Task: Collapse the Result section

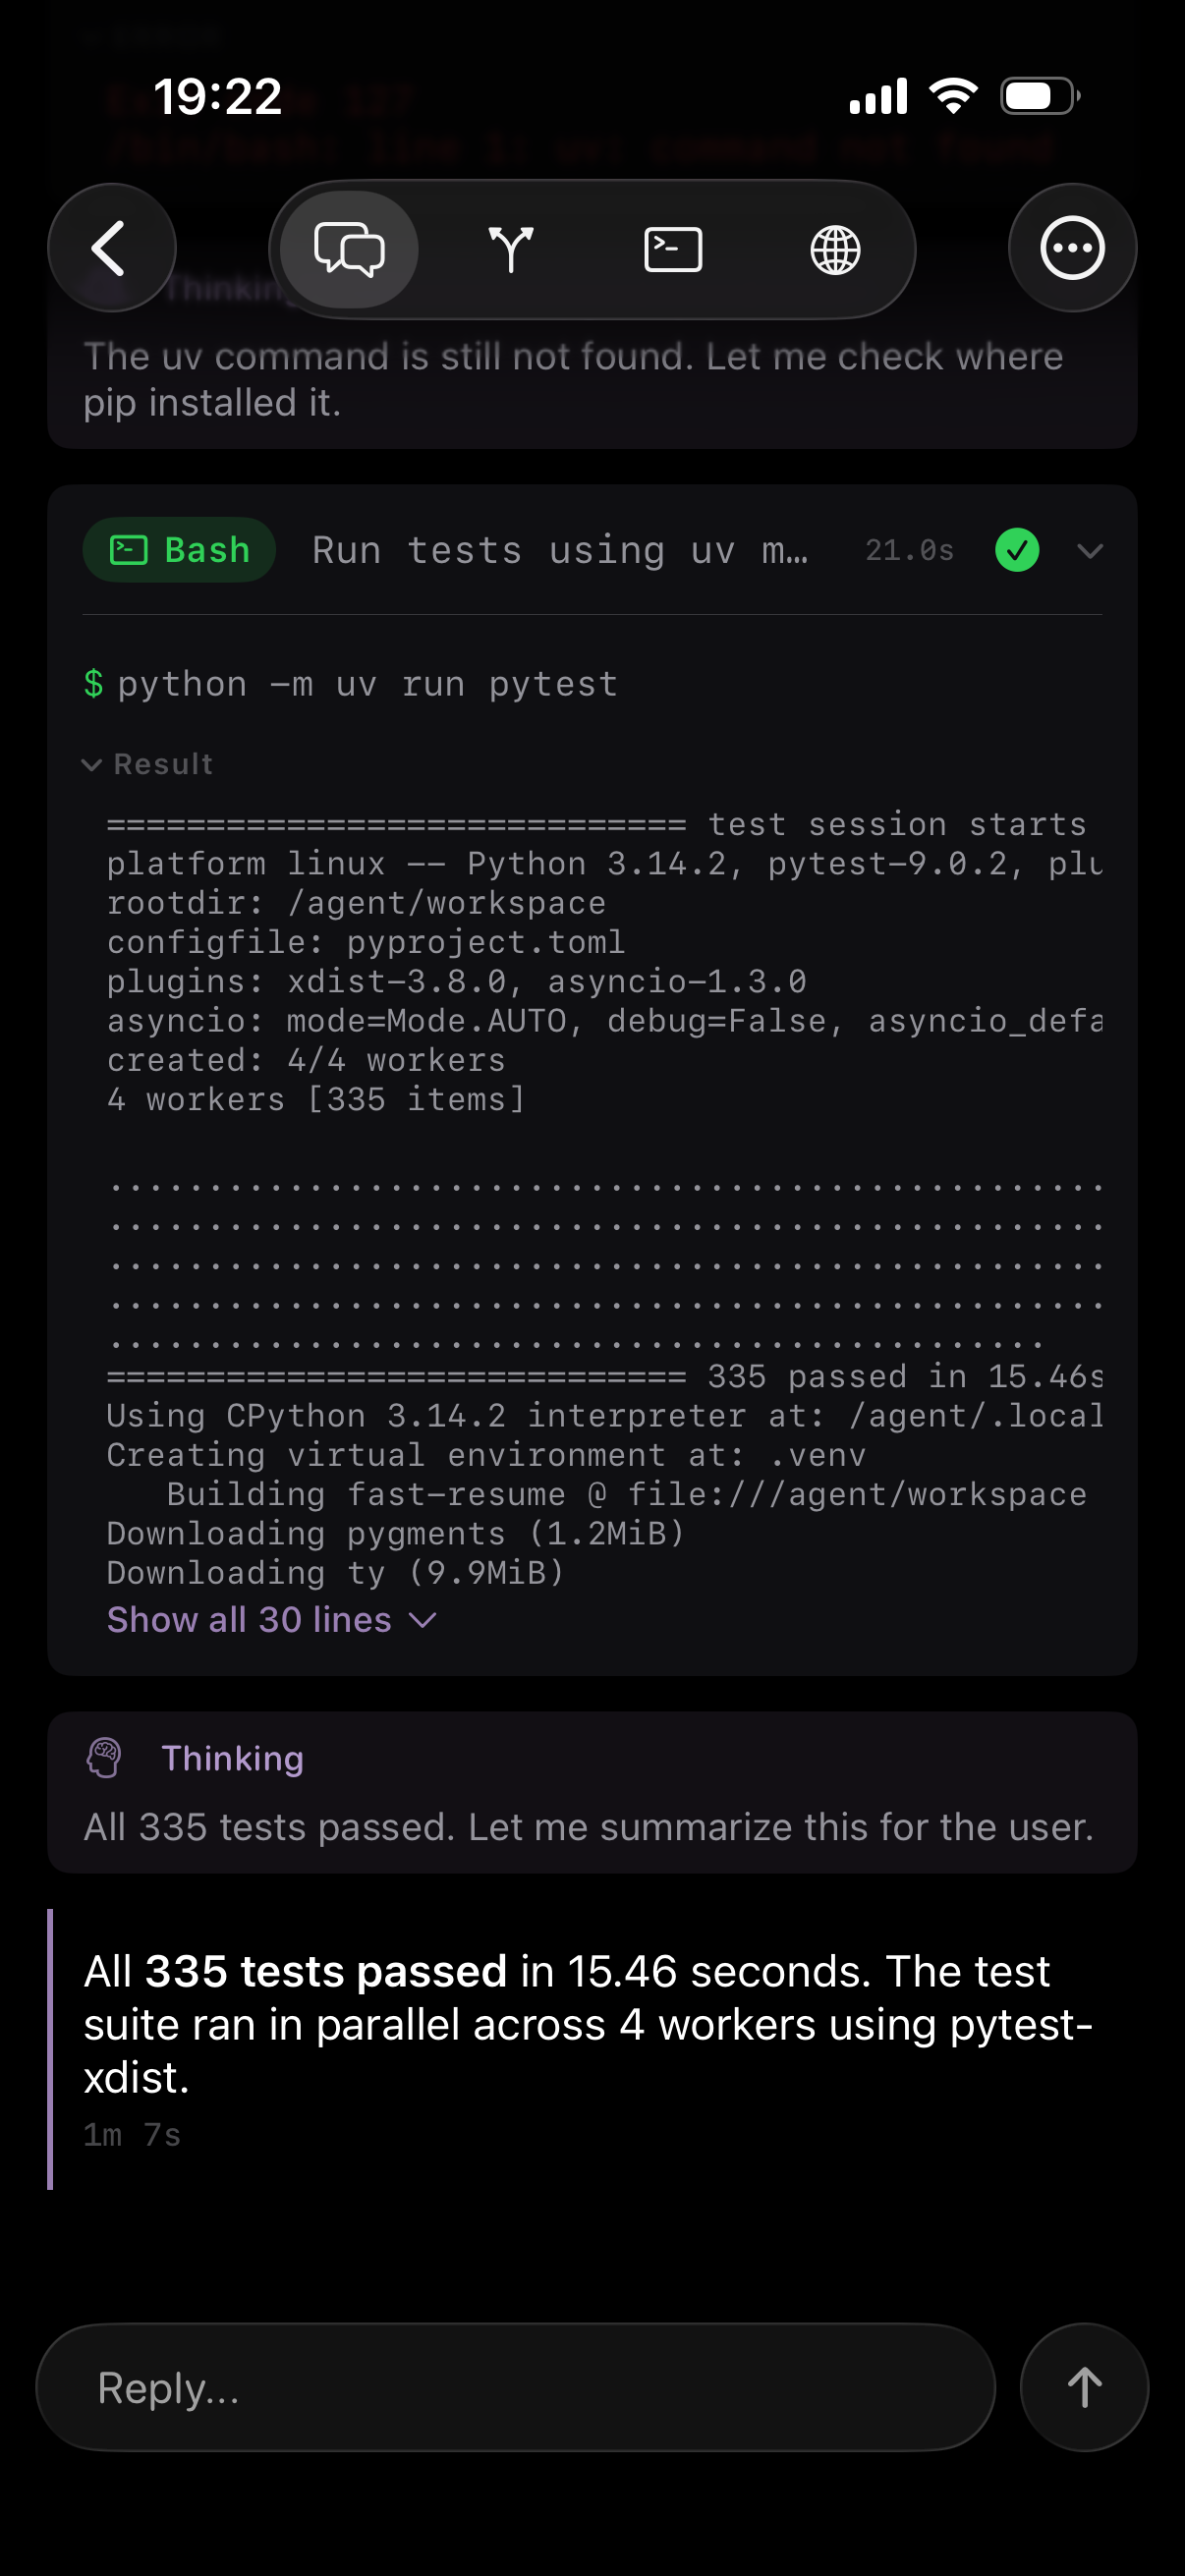Action: point(148,764)
